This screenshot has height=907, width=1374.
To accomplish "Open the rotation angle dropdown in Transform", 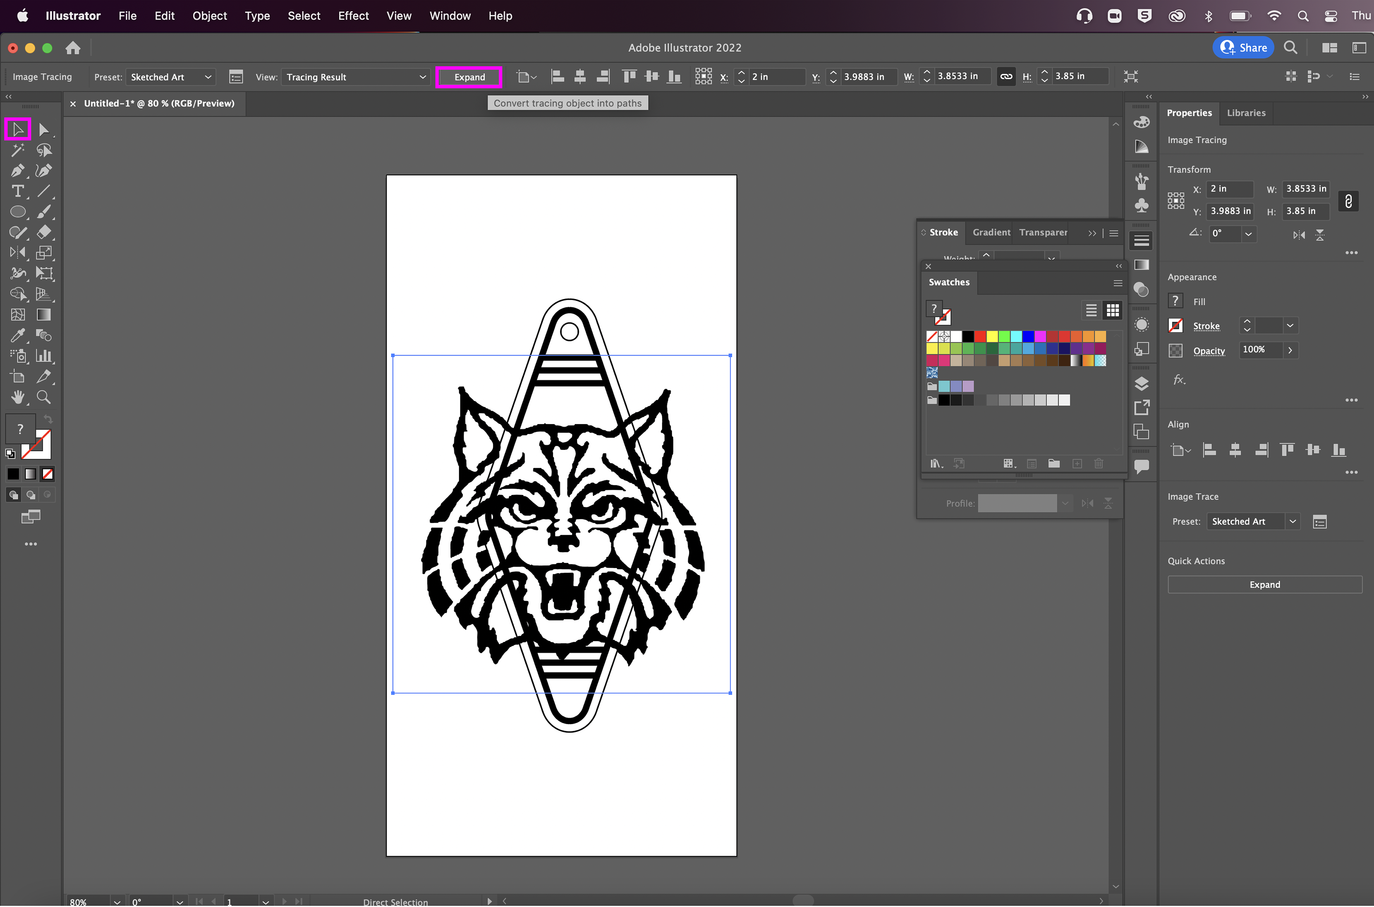I will (x=1249, y=234).
